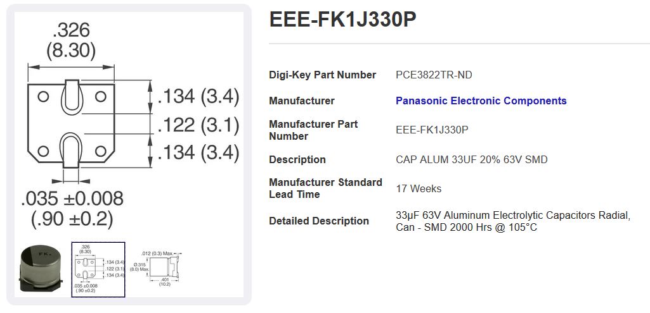The width and height of the screenshot is (650, 313).
Task: Open the Panasonic Electronic Components link
Action: [x=481, y=101]
